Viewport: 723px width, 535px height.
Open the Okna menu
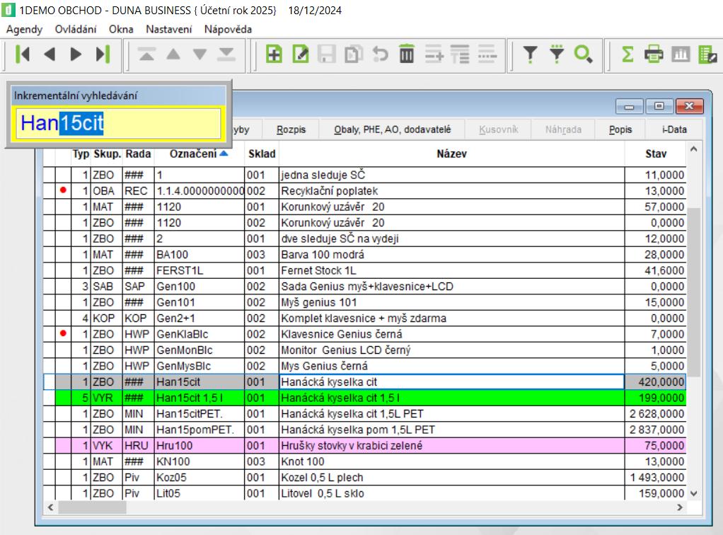121,30
